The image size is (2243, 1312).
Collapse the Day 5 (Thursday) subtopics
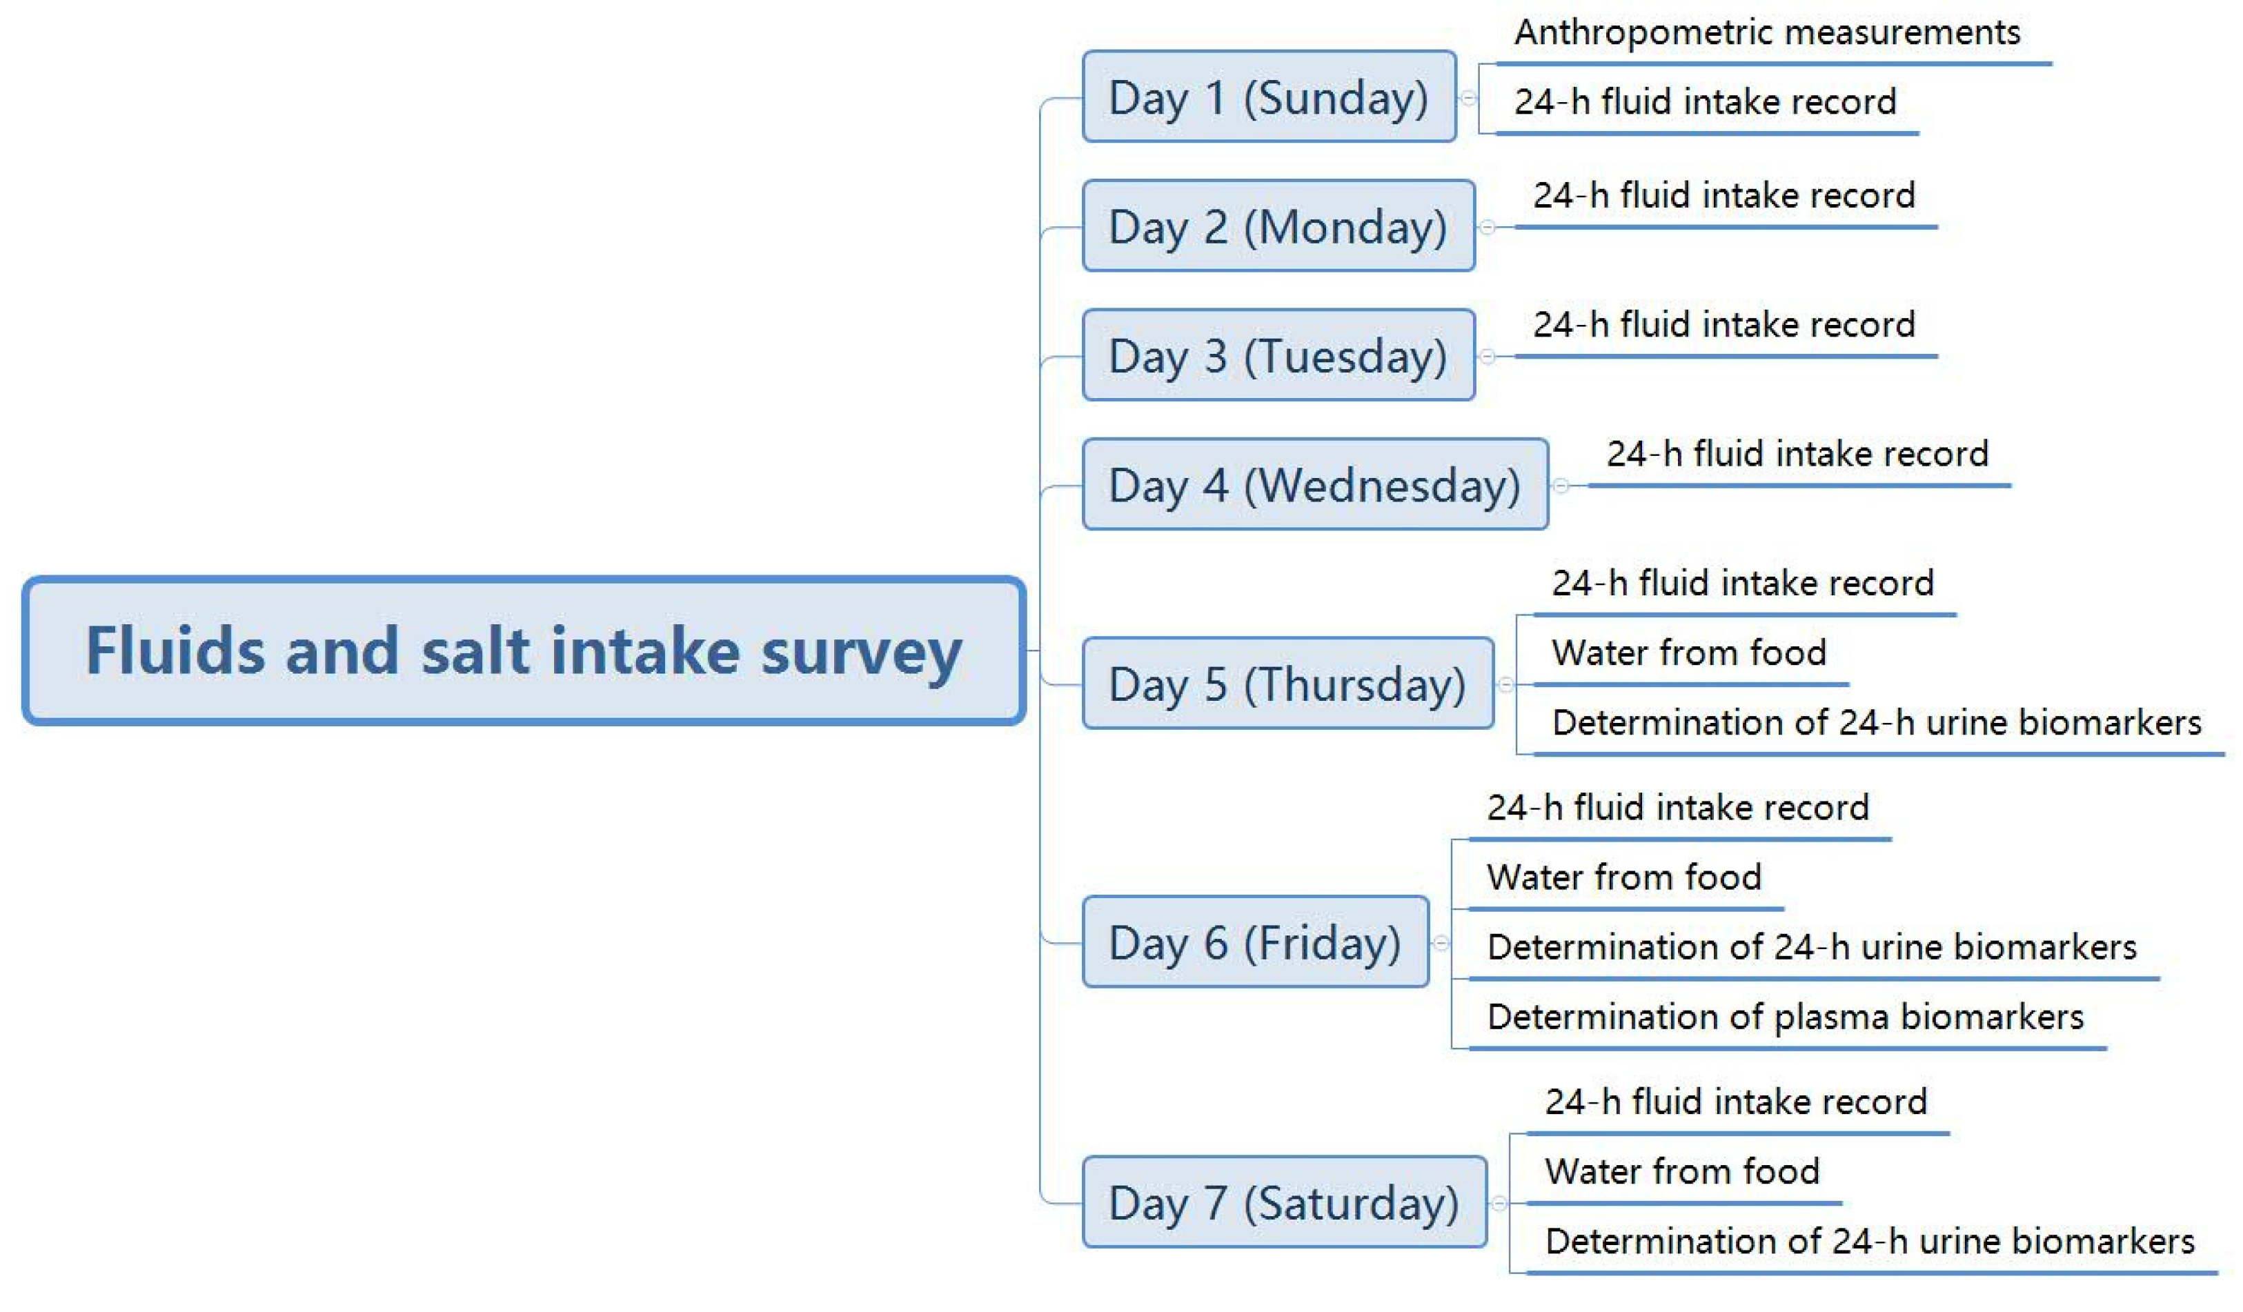pyautogui.click(x=1506, y=684)
